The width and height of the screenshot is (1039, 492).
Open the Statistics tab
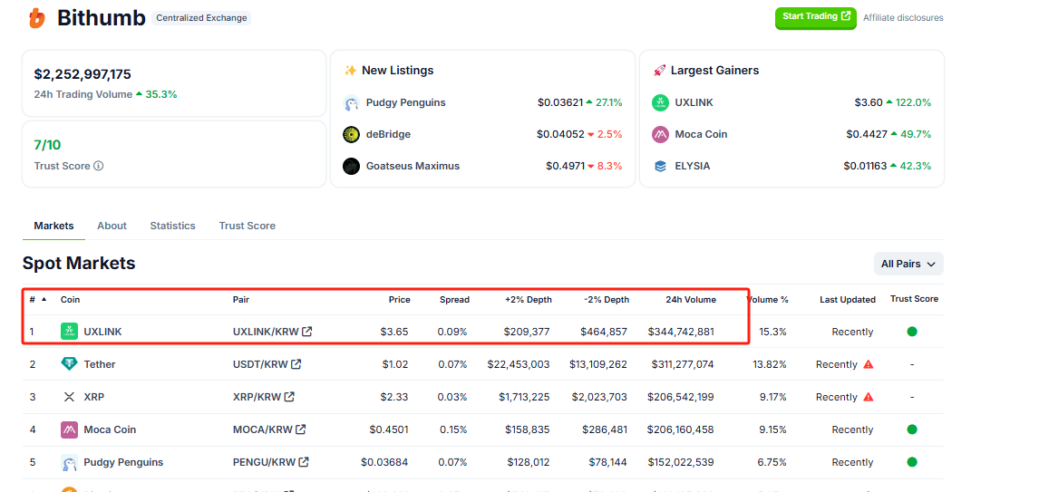coord(172,227)
